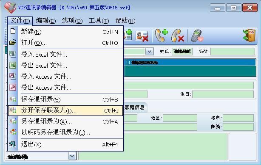261x165 pixels.
Task: Click the Access import icon in the menu
Action: pyautogui.click(x=13, y=76)
